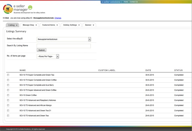The height and width of the screenshot is (131, 192).
Task: Open the Listing tab menu
Action: coord(13,25)
